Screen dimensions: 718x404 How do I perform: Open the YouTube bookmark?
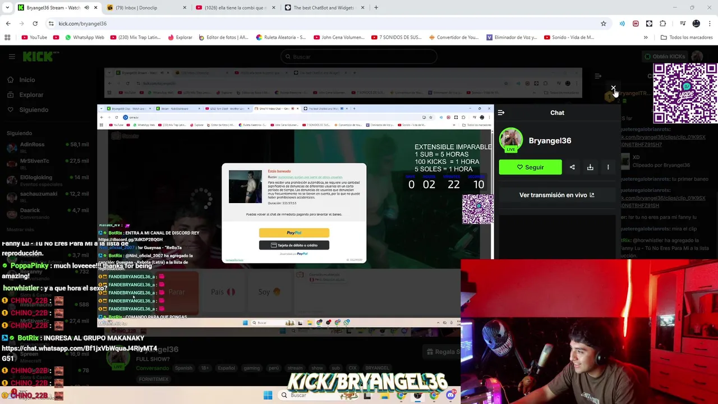pyautogui.click(x=34, y=38)
